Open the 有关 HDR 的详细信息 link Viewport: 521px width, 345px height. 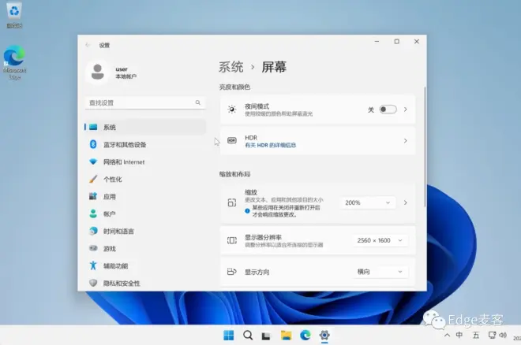tap(270, 145)
